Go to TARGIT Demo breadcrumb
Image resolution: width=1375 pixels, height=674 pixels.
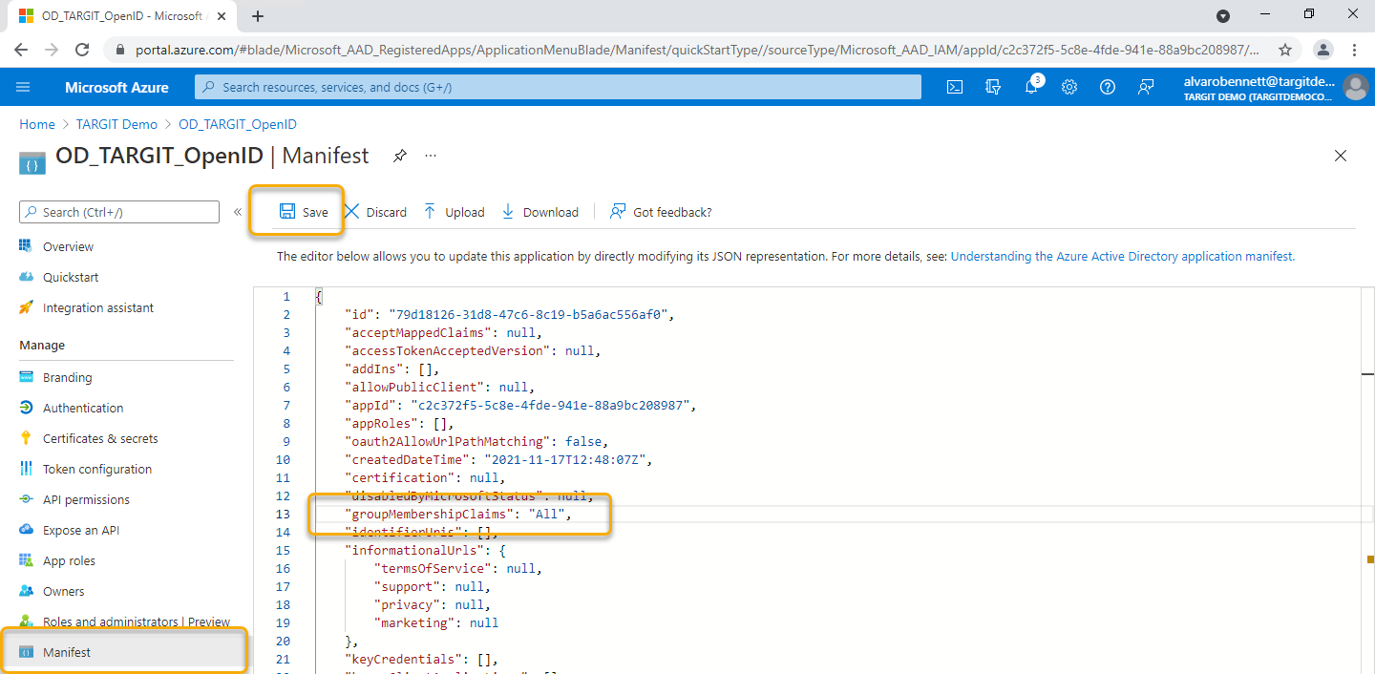coord(116,124)
